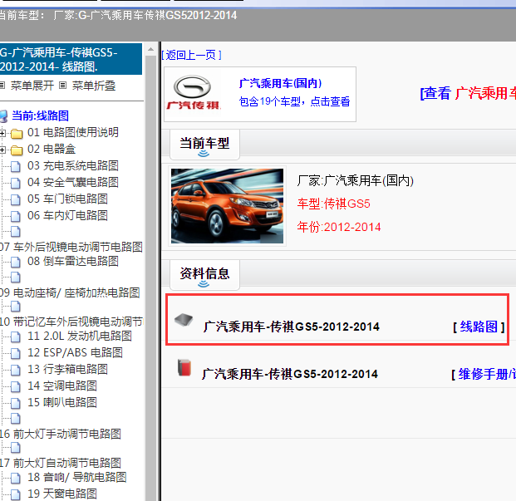Click document icon of 15 喇叭电路图
Screen dimensions: 516x501
(x=16, y=403)
